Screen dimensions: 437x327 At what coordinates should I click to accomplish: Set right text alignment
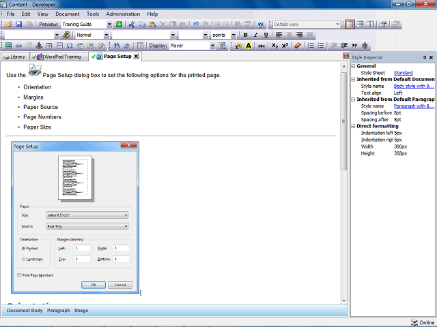point(299,35)
